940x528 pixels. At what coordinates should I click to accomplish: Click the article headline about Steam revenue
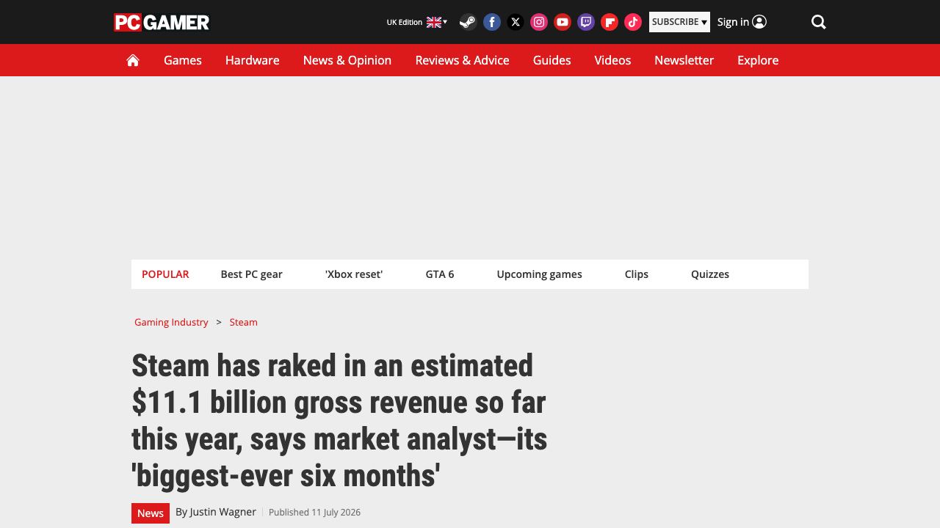pyautogui.click(x=339, y=420)
